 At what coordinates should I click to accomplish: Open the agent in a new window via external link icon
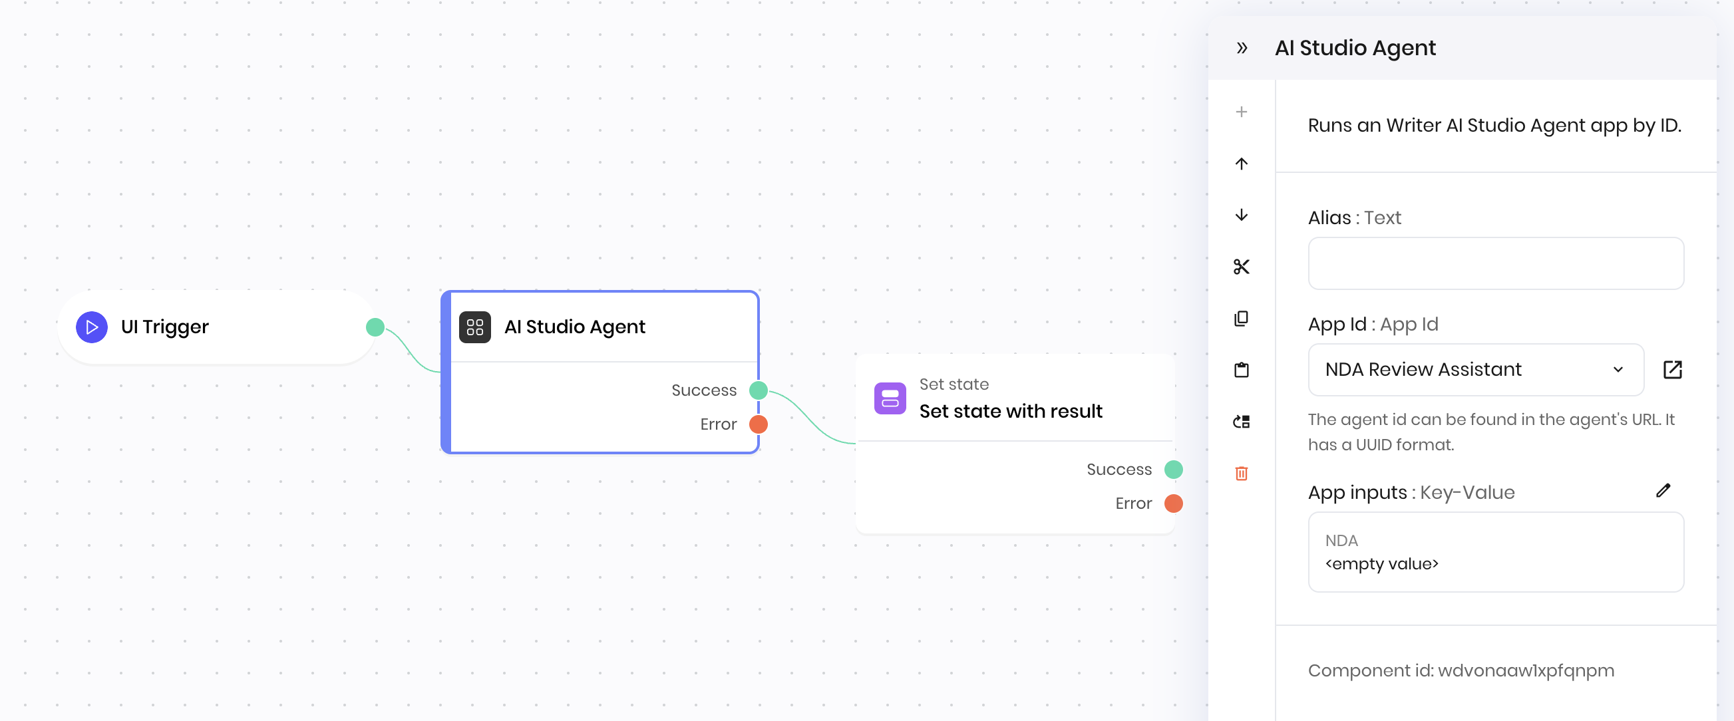1672,369
